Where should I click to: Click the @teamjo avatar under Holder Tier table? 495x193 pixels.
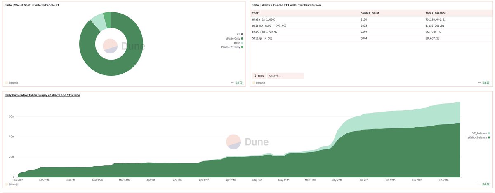253,83
